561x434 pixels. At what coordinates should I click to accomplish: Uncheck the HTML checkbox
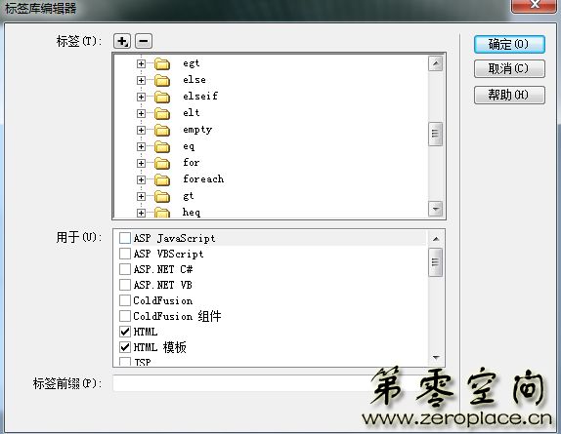(125, 332)
